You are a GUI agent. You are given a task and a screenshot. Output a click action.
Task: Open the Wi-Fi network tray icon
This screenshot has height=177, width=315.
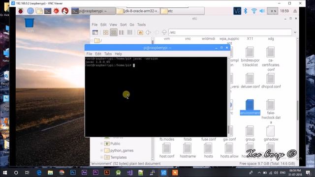(x=254, y=11)
